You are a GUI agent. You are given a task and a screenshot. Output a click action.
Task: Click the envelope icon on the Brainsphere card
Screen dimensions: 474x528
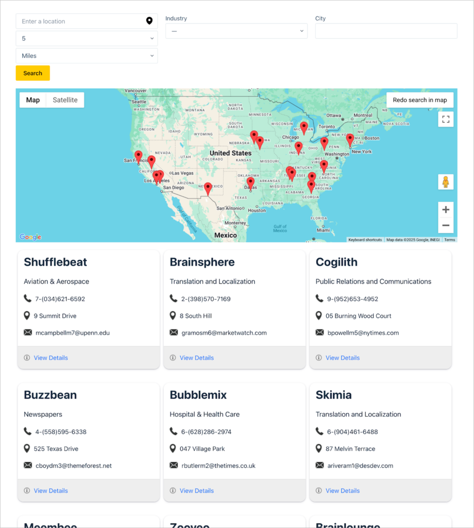coord(174,333)
